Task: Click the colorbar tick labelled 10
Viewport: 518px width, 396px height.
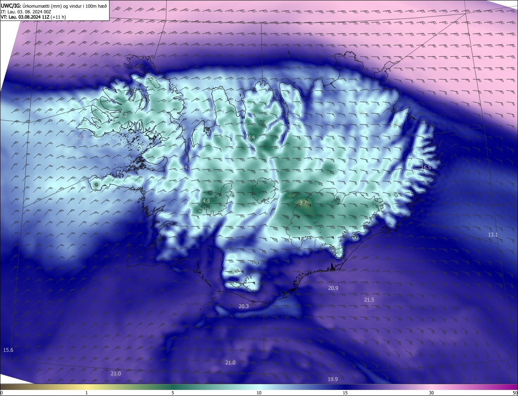Action: [x=259, y=393]
